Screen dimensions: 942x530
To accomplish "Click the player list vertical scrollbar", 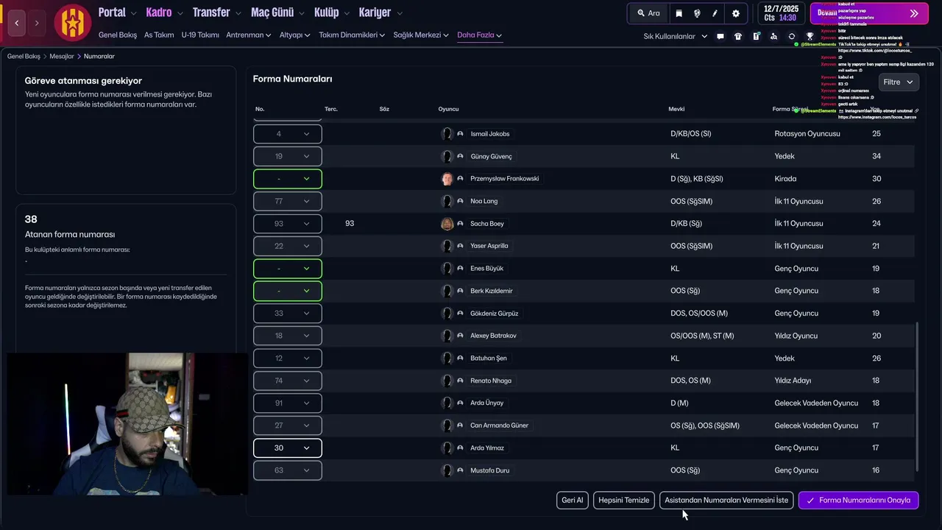I will (917, 397).
